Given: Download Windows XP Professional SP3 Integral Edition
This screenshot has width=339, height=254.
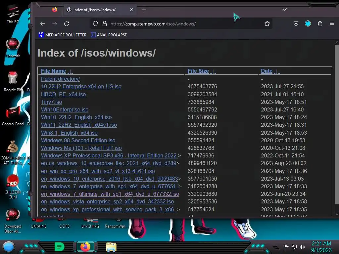Looking at the screenshot, I should pyautogui.click(x=109, y=155).
